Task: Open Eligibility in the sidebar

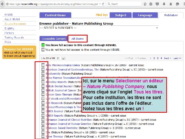Action: (x=10, y=28)
